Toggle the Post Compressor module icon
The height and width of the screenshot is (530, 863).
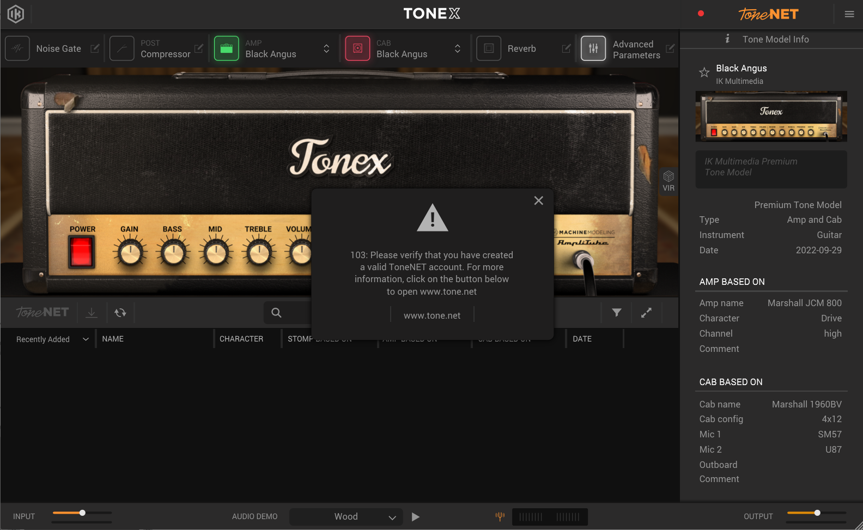(x=121, y=48)
